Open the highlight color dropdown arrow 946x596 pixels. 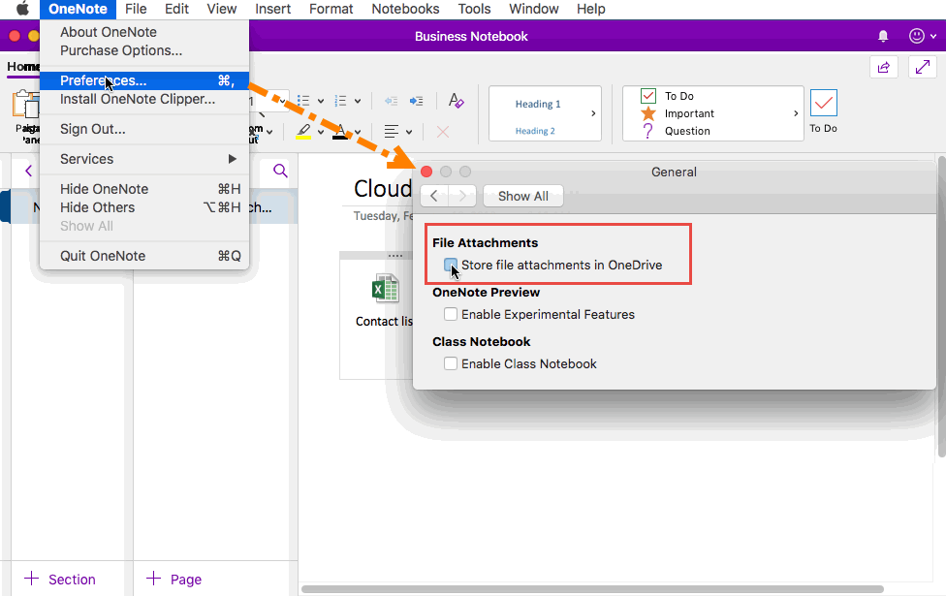point(321,132)
